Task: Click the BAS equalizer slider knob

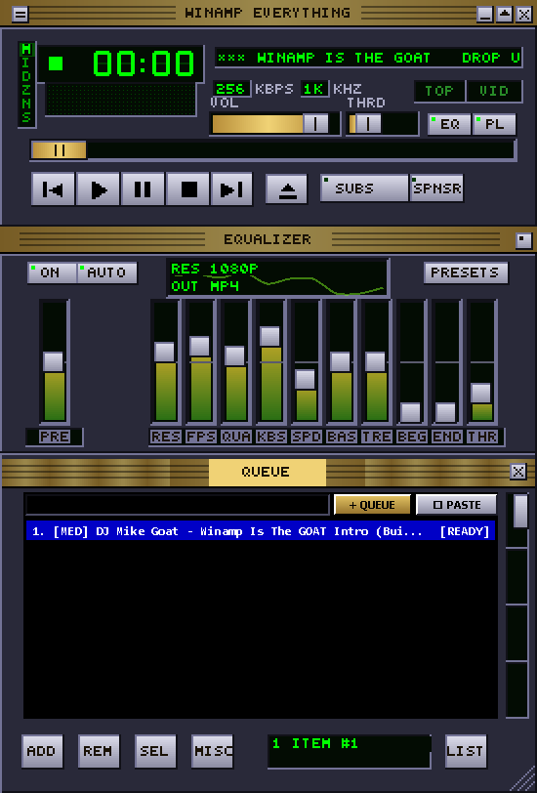Action: [x=340, y=361]
